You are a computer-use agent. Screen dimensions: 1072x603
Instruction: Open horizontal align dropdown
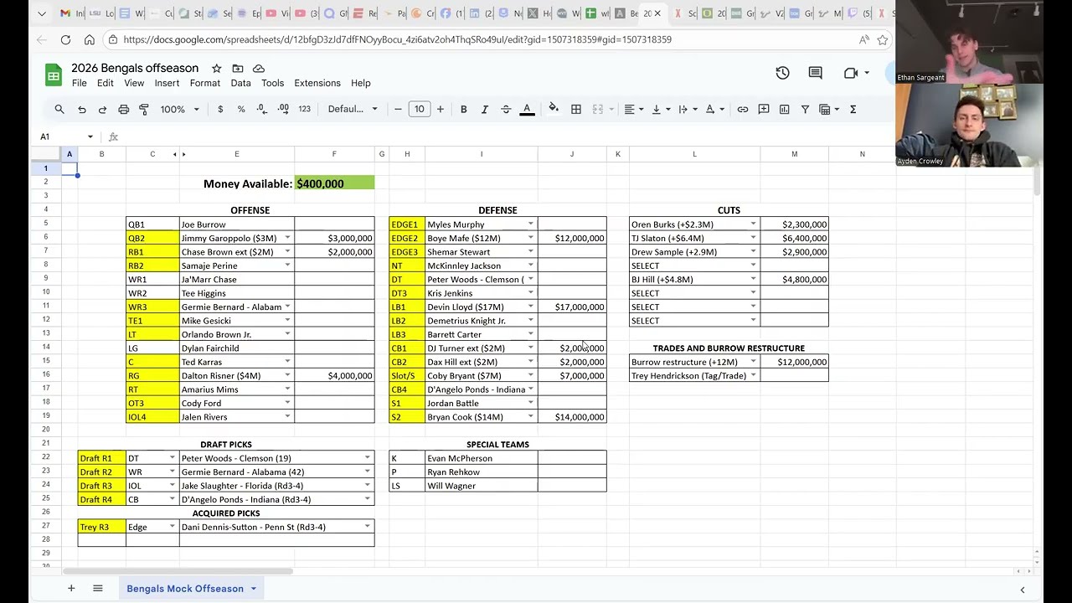tap(633, 109)
